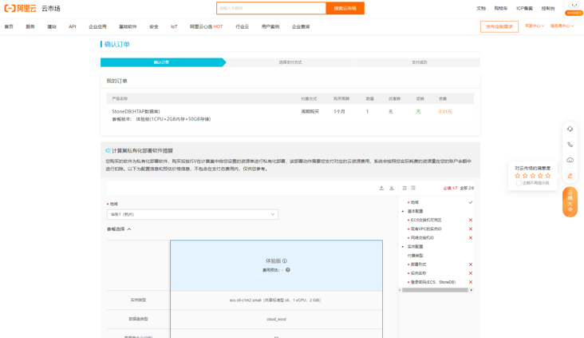
Task: Click the download icon in config toolbar
Action: [392, 189]
